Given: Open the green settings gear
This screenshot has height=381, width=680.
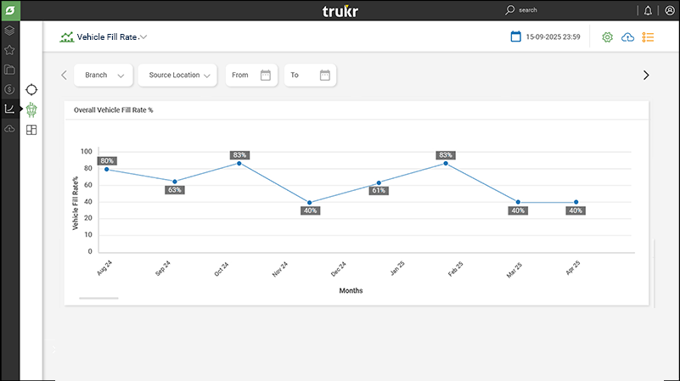Looking at the screenshot, I should click(x=607, y=37).
